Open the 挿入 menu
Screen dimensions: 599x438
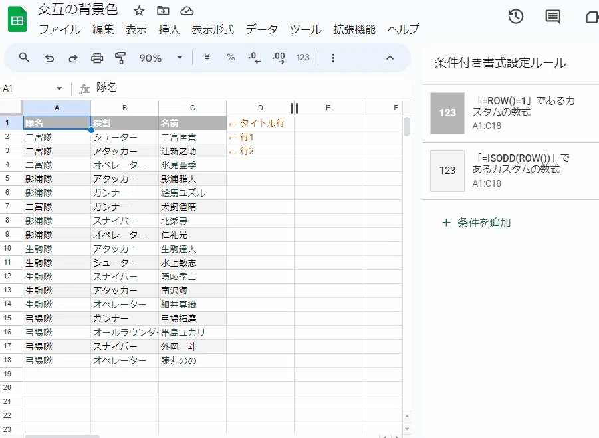click(x=170, y=29)
